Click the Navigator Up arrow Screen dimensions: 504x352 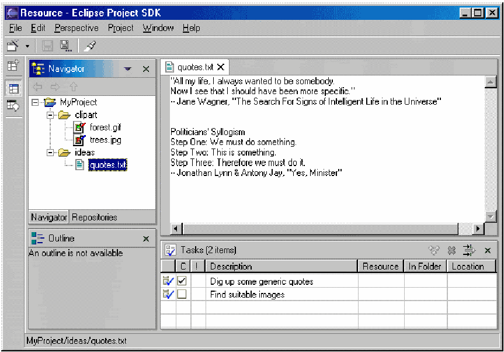tap(74, 87)
